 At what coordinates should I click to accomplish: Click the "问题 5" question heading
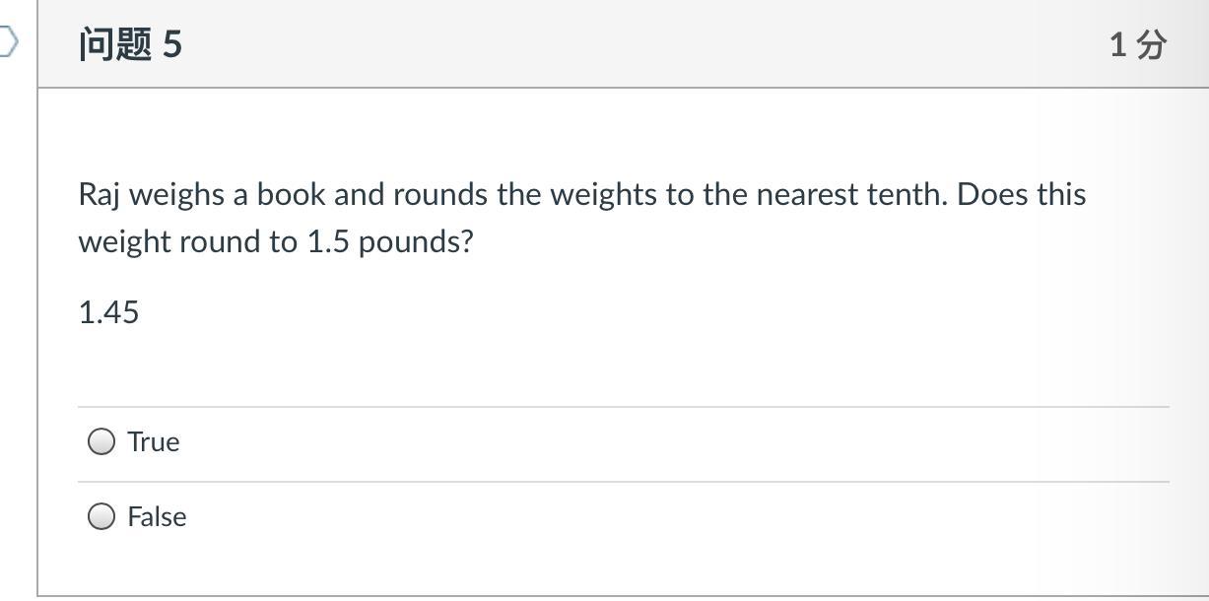pyautogui.click(x=130, y=44)
